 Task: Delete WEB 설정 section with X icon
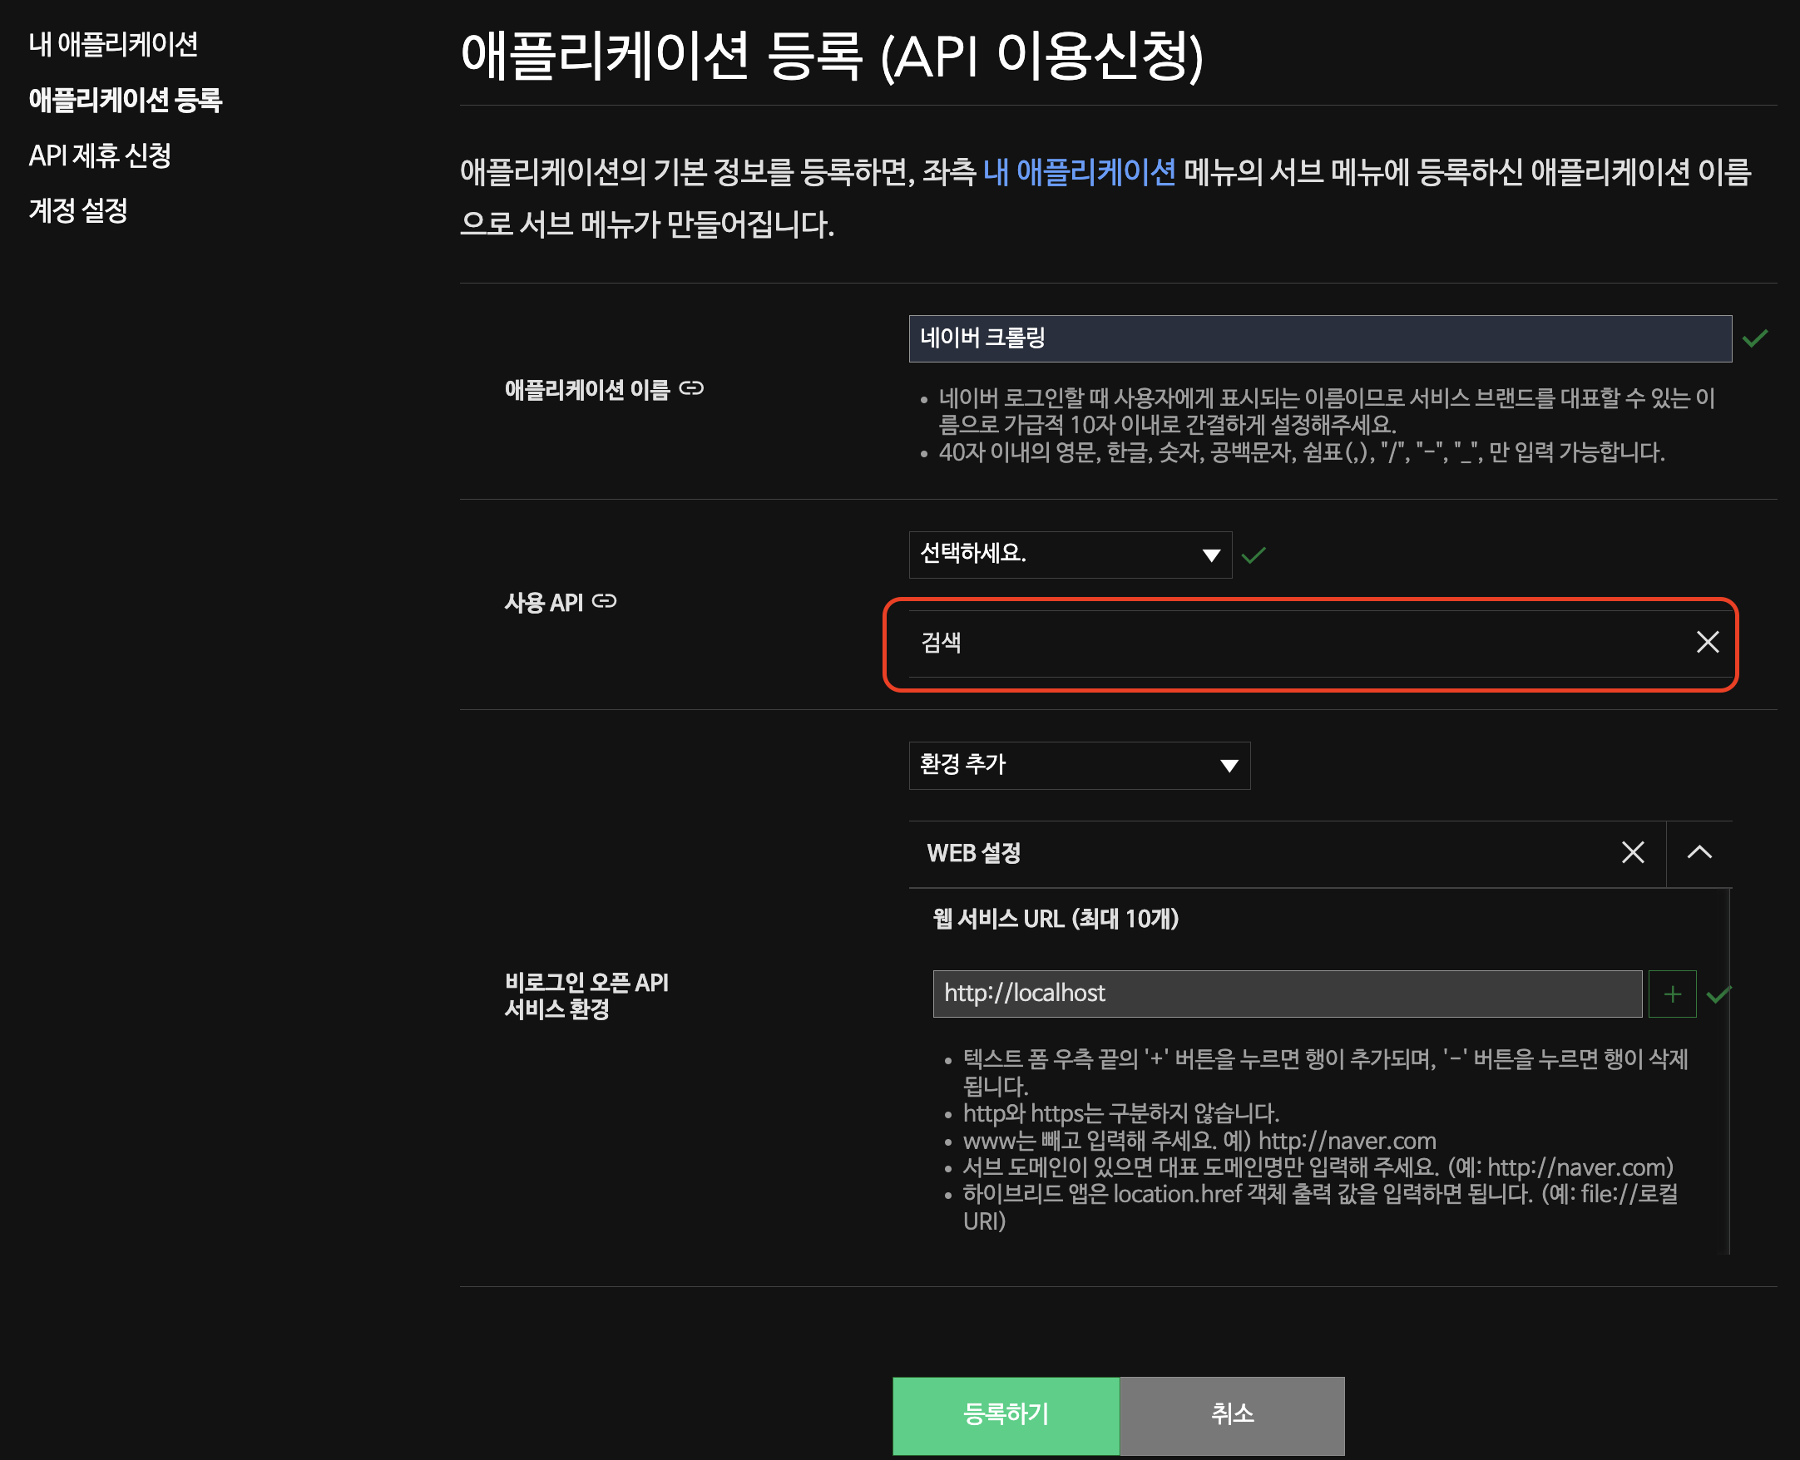coord(1633,853)
